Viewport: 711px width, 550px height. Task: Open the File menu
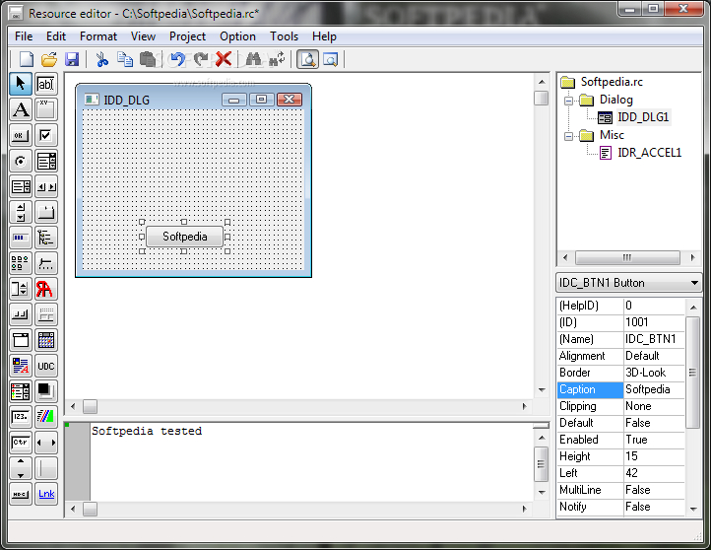[x=24, y=36]
